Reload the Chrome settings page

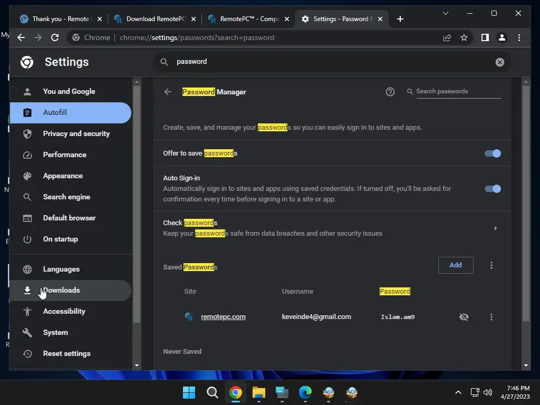click(x=55, y=37)
